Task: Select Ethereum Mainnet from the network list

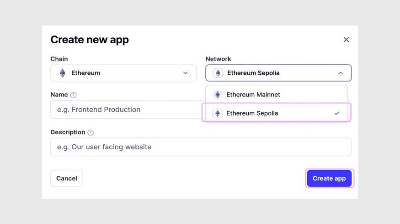Action: pos(277,95)
